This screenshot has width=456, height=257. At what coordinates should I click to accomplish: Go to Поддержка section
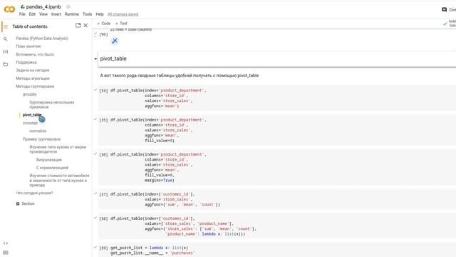26,62
